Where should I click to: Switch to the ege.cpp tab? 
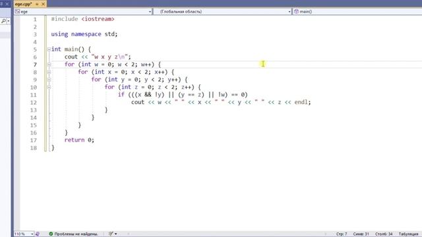point(24,4)
